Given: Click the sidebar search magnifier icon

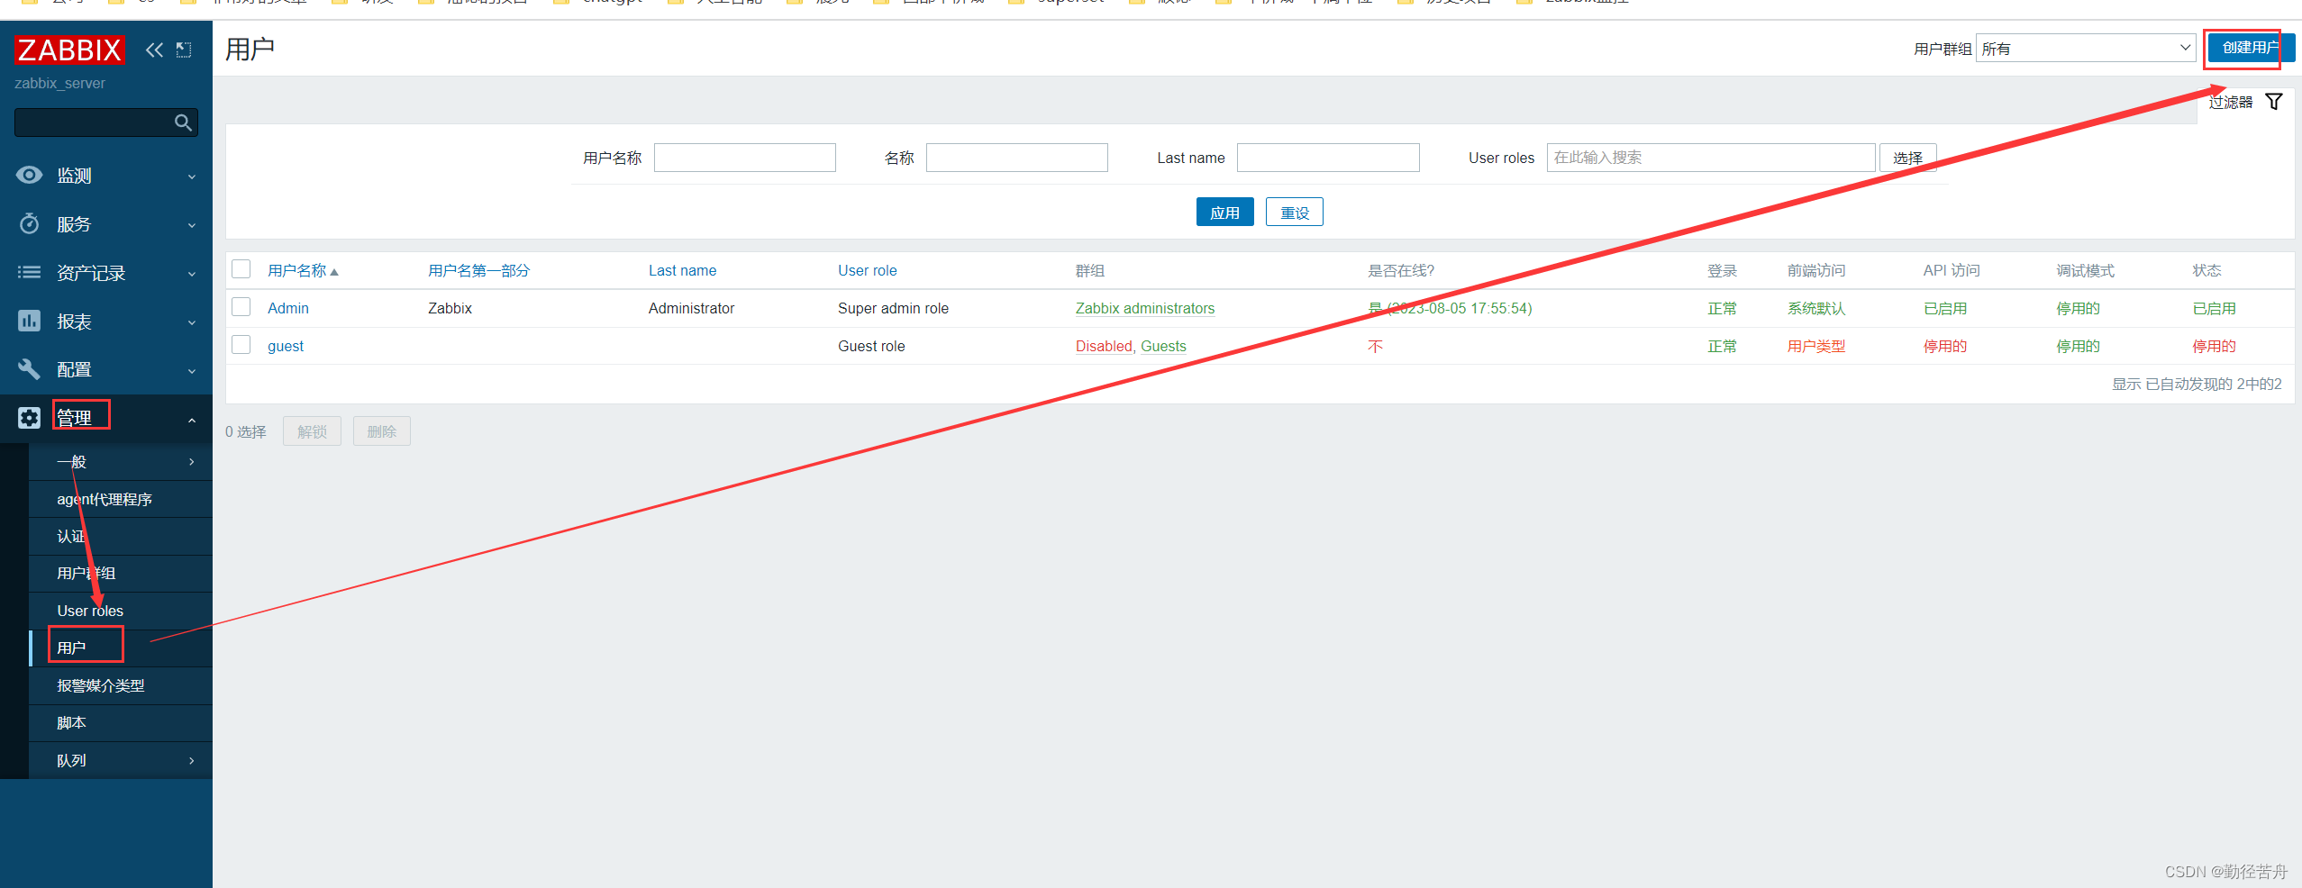Looking at the screenshot, I should (183, 122).
